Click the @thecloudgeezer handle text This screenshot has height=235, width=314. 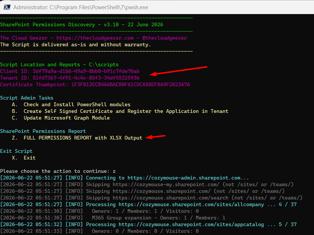pyautogui.click(x=165, y=38)
